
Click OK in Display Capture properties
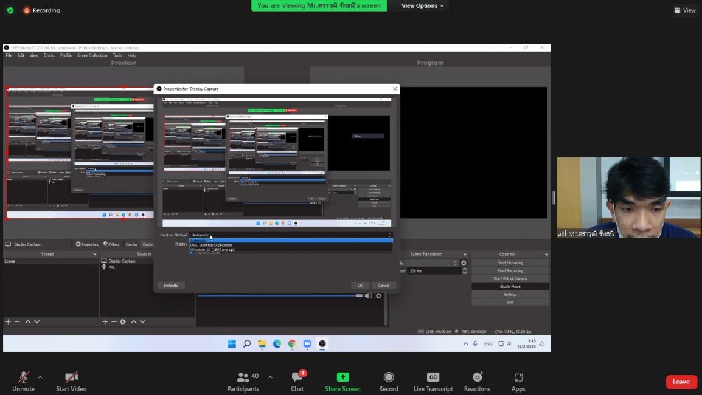[x=360, y=286]
